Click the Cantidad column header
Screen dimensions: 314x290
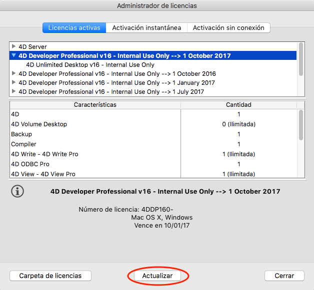238,105
